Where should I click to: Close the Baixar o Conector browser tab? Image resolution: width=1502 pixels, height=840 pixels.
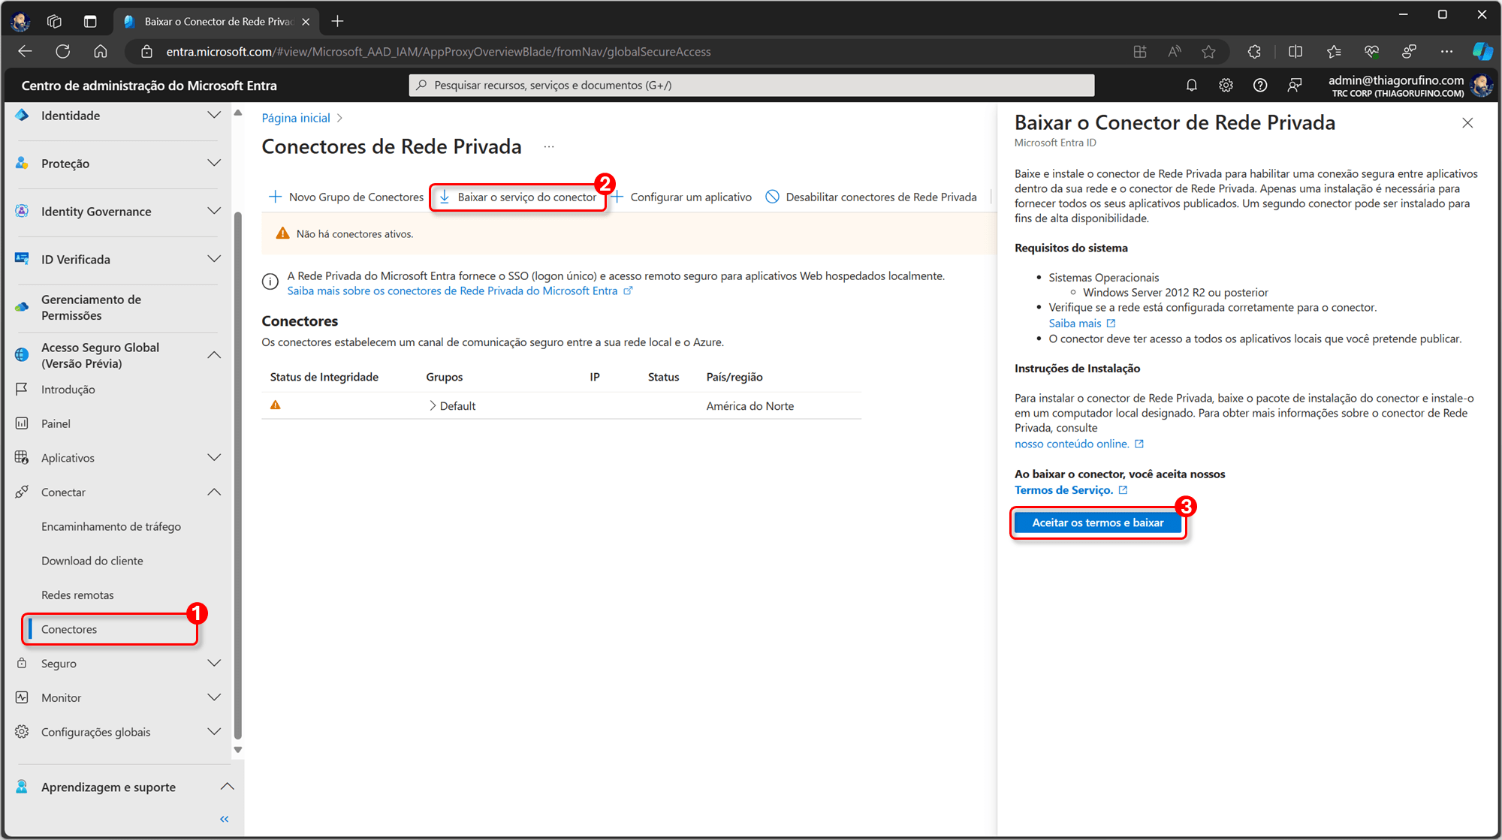(x=306, y=22)
